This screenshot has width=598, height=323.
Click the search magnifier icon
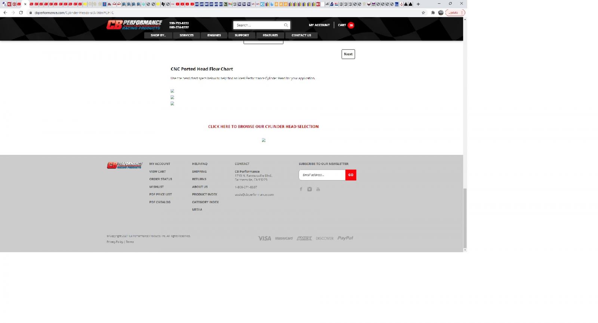[x=286, y=25]
